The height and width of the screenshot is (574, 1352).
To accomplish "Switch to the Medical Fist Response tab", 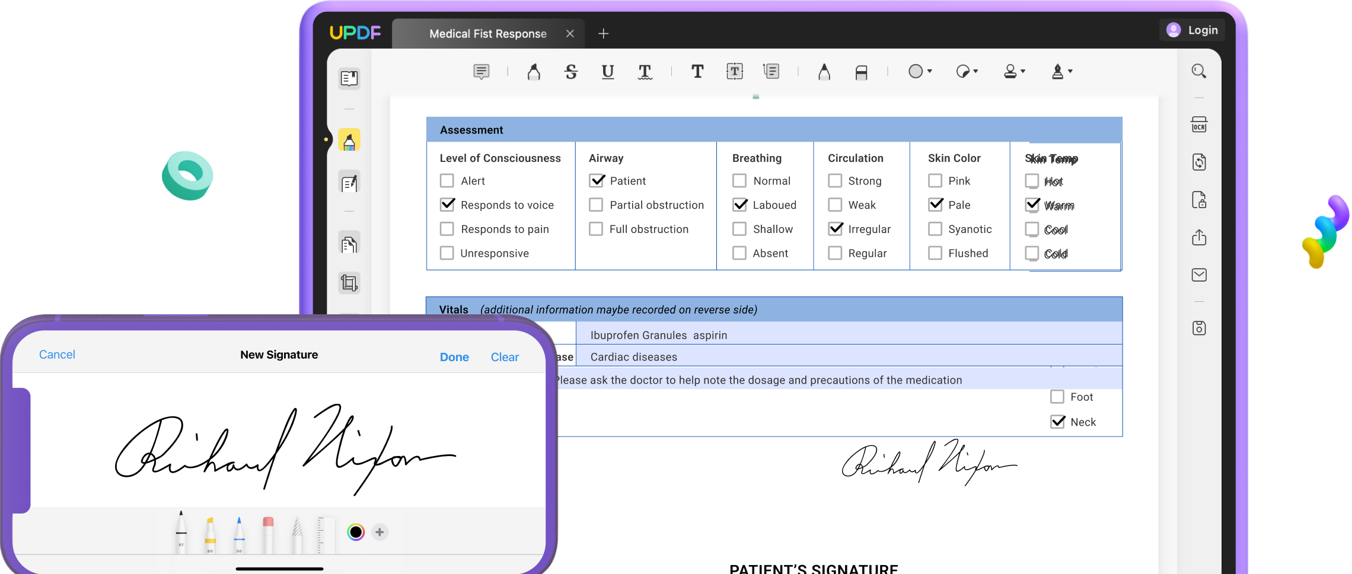I will (488, 34).
